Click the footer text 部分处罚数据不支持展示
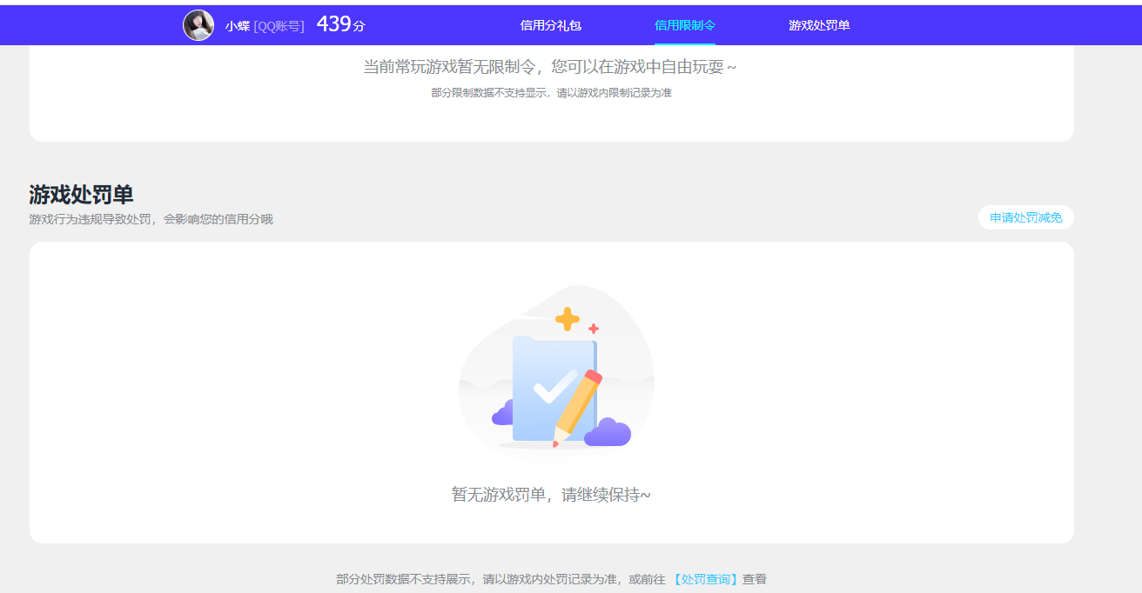This screenshot has height=593, width=1142. click(x=404, y=579)
